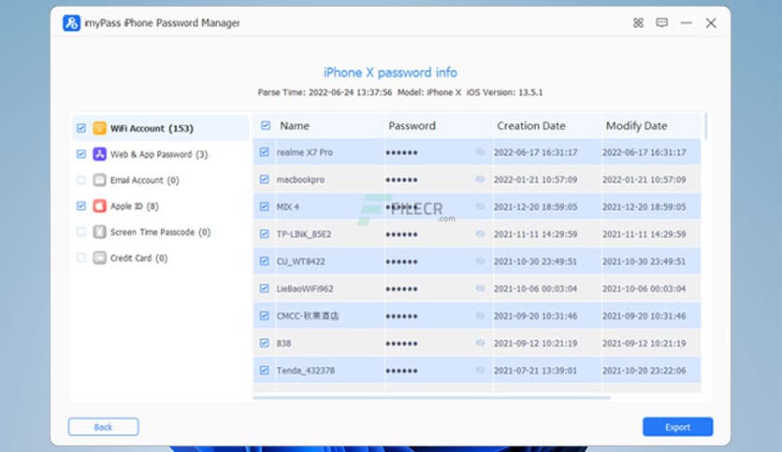Click the Back button
This screenshot has height=452, width=782.
[x=103, y=427]
